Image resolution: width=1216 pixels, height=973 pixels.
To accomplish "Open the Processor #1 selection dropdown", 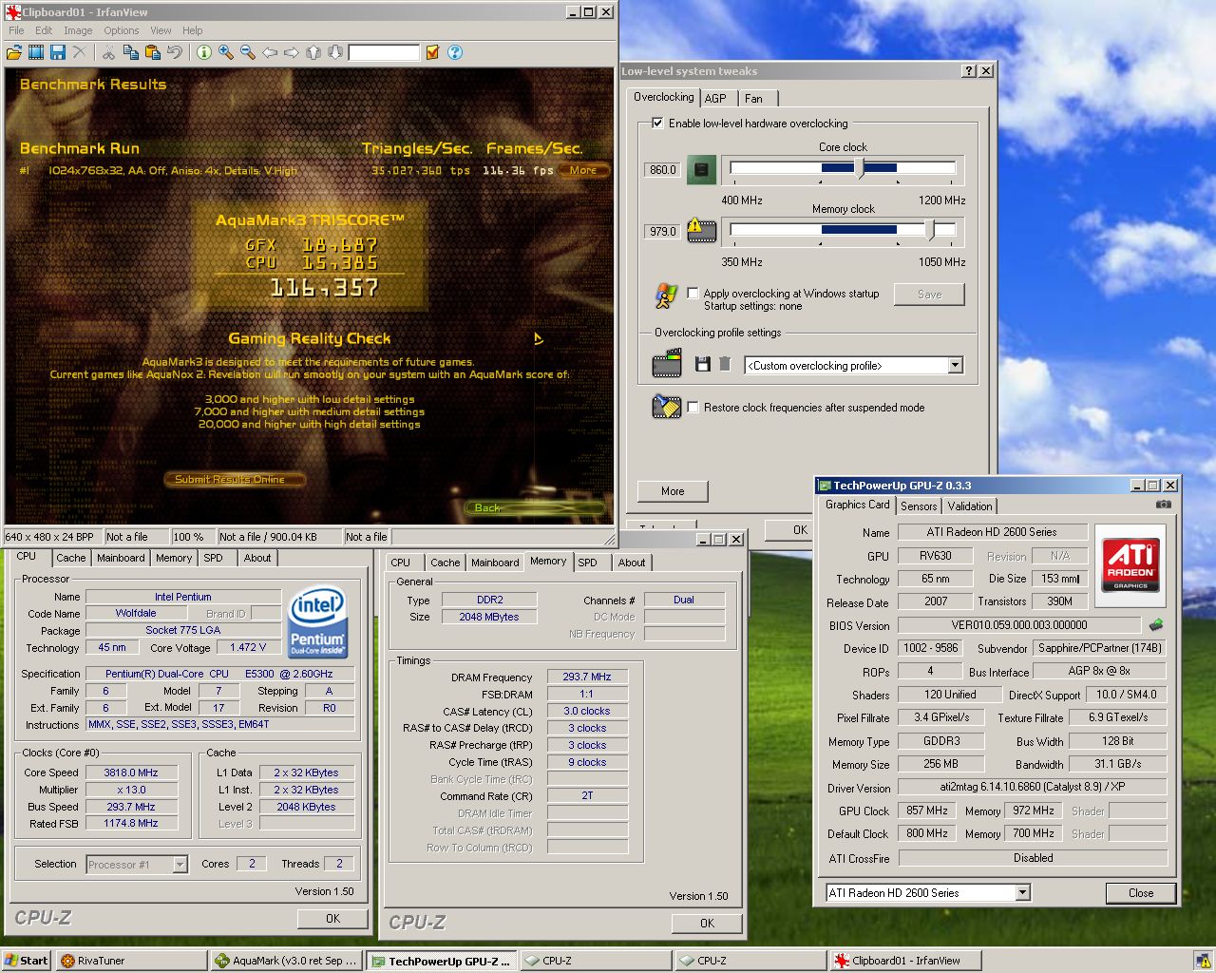I will 180,864.
